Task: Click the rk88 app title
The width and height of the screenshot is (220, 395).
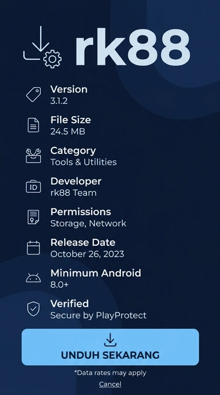Action: tap(132, 47)
